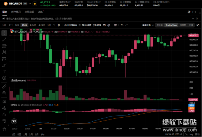202x137 pixels.
Task: Open more time intervals dropdown after 1日
Action: [54, 25]
